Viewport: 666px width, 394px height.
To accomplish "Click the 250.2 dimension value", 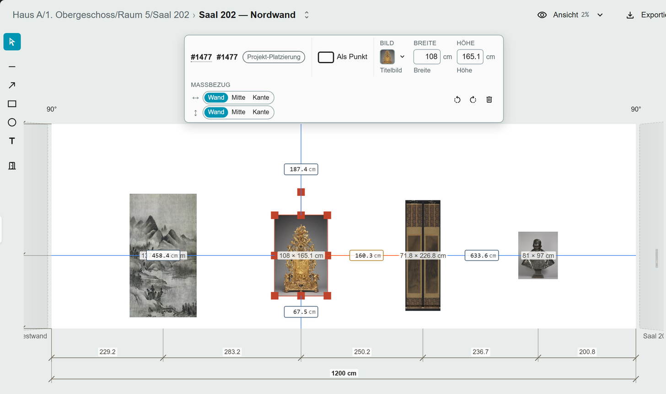I will point(362,352).
